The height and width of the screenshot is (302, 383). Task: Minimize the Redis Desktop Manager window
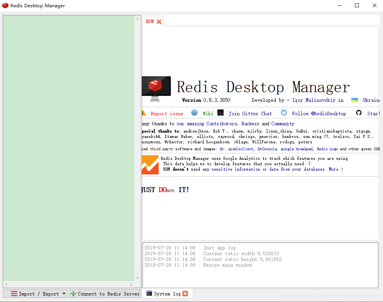340,5
